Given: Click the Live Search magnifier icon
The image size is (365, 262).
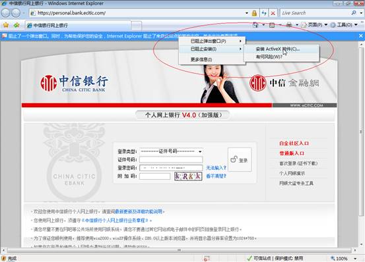Looking at the screenshot, I should click(x=354, y=13).
